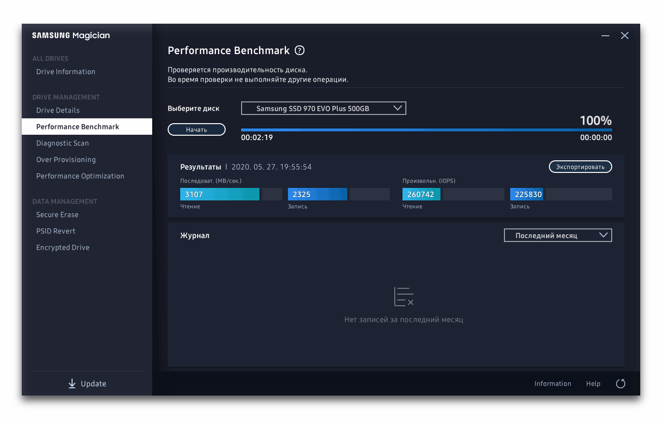Click the random read 260742 bar

[x=453, y=194]
